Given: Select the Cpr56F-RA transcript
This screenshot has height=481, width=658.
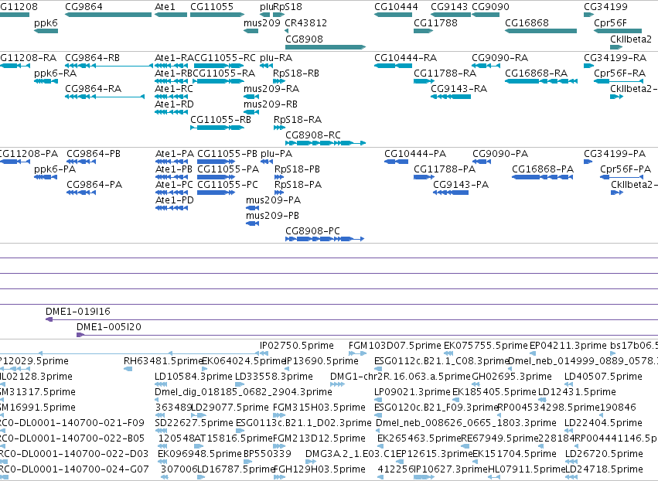Looking at the screenshot, I should 618,81.
